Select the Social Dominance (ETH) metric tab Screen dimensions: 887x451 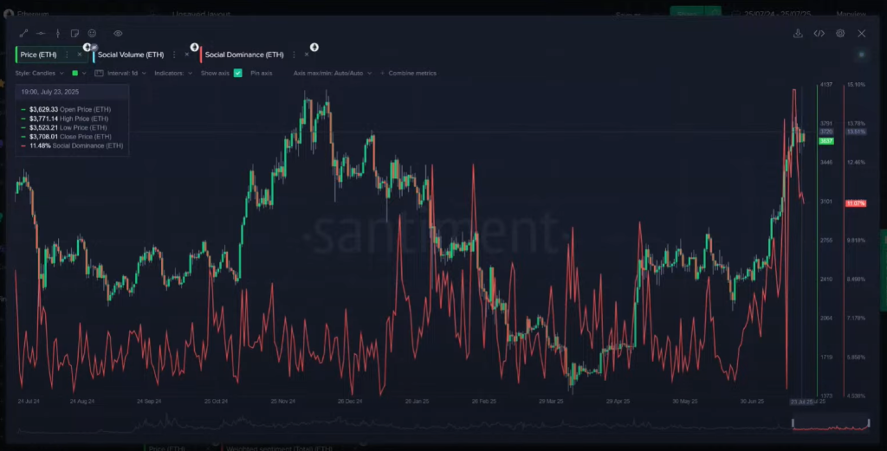pyautogui.click(x=243, y=55)
